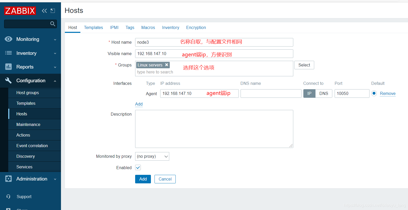Click the Remove interface link

coord(388,93)
